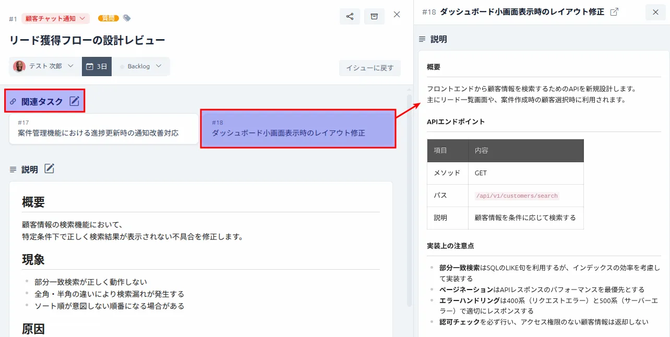670x337 pixels.
Task: Click the tag icon next to the 質問 label
Action: [126, 17]
